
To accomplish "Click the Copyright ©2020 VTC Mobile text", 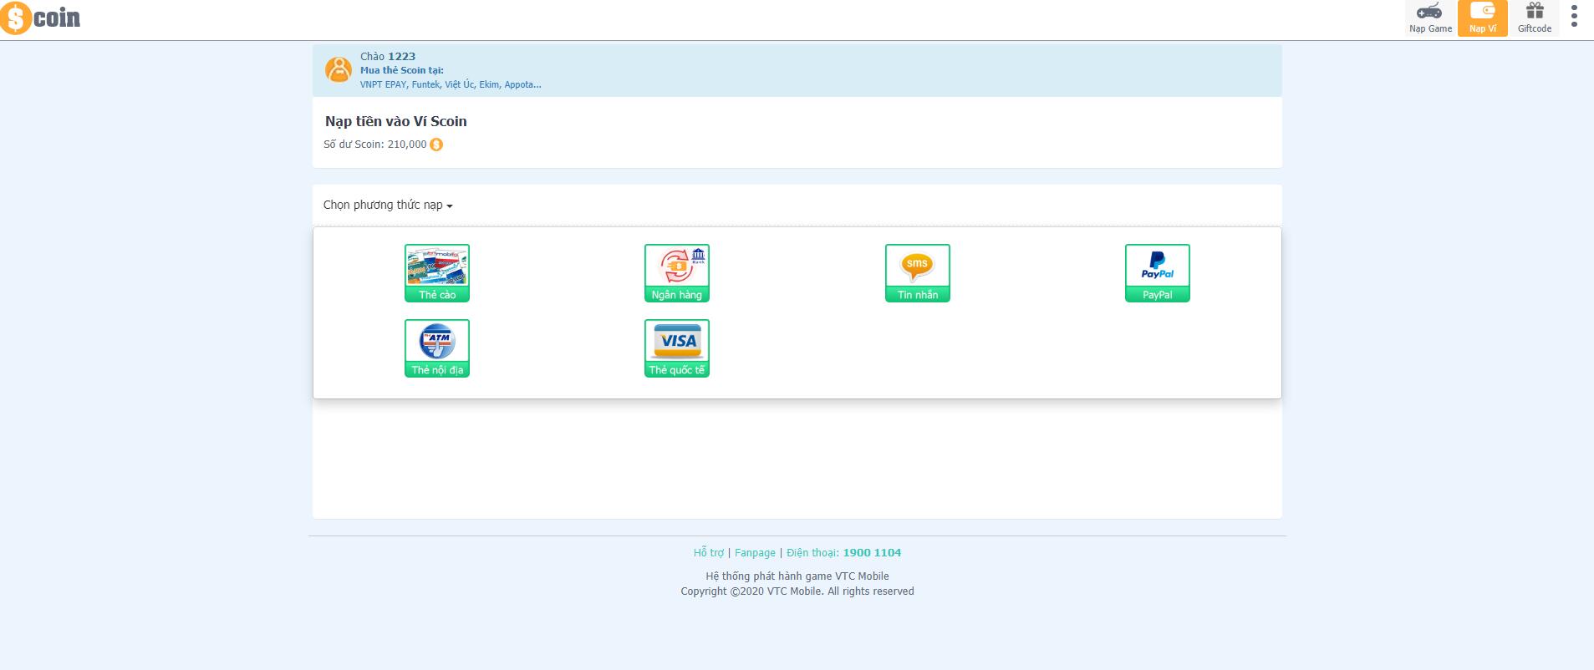I will 797,591.
